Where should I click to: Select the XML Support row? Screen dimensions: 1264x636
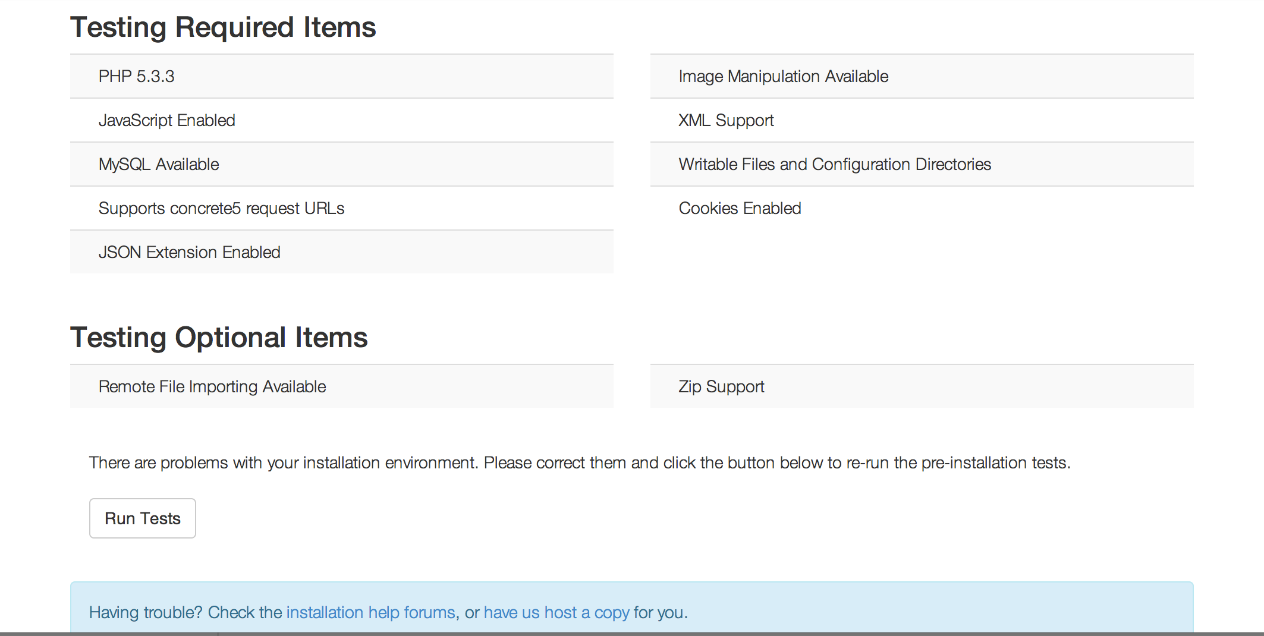coord(922,120)
